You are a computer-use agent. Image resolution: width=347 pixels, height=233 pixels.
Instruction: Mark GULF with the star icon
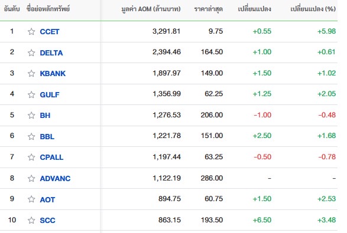[31, 94]
